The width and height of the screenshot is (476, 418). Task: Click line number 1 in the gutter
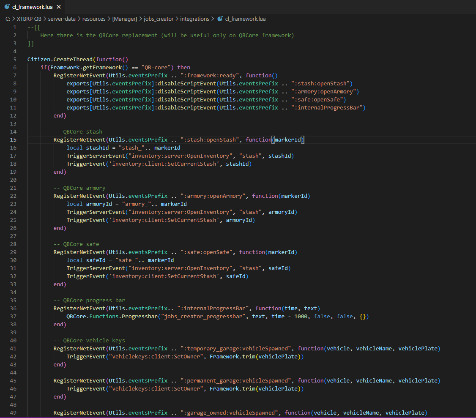(x=14, y=27)
